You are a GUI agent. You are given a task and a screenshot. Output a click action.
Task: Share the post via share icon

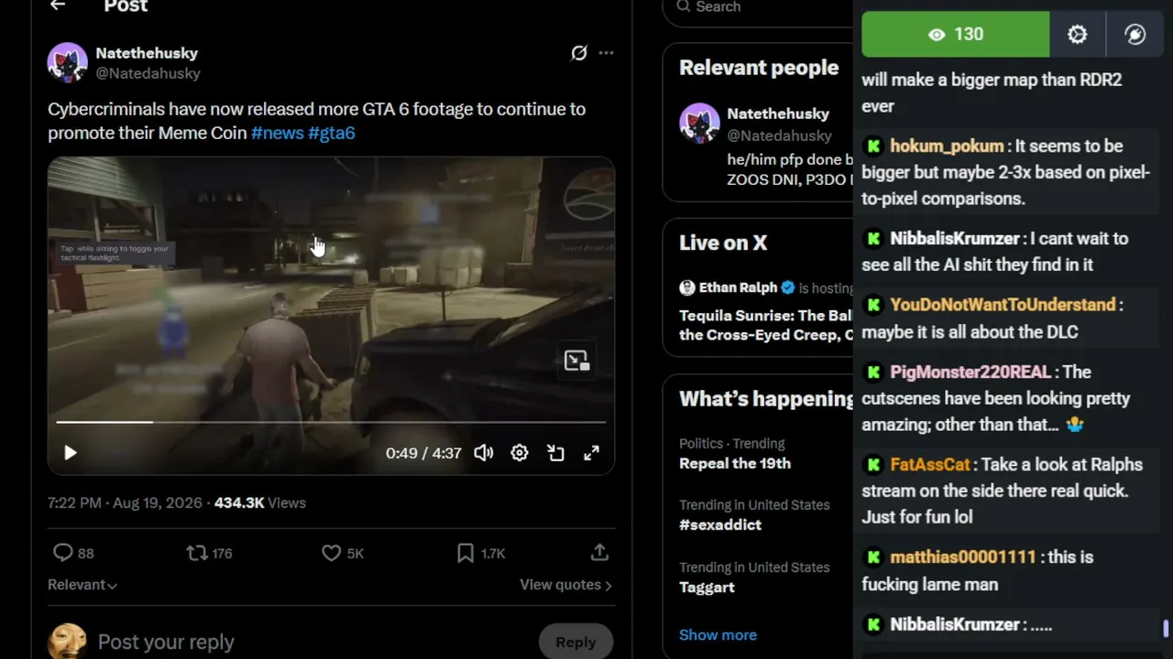pyautogui.click(x=599, y=553)
